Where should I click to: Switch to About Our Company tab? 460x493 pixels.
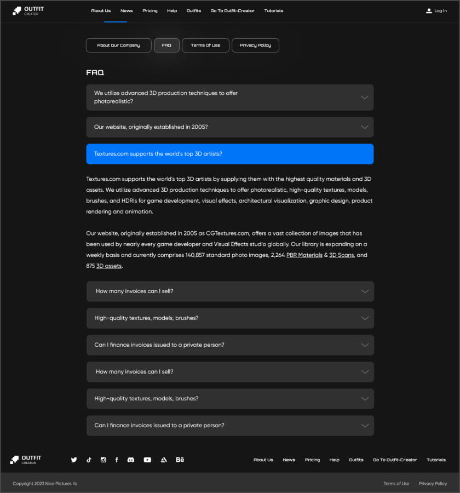click(x=118, y=45)
